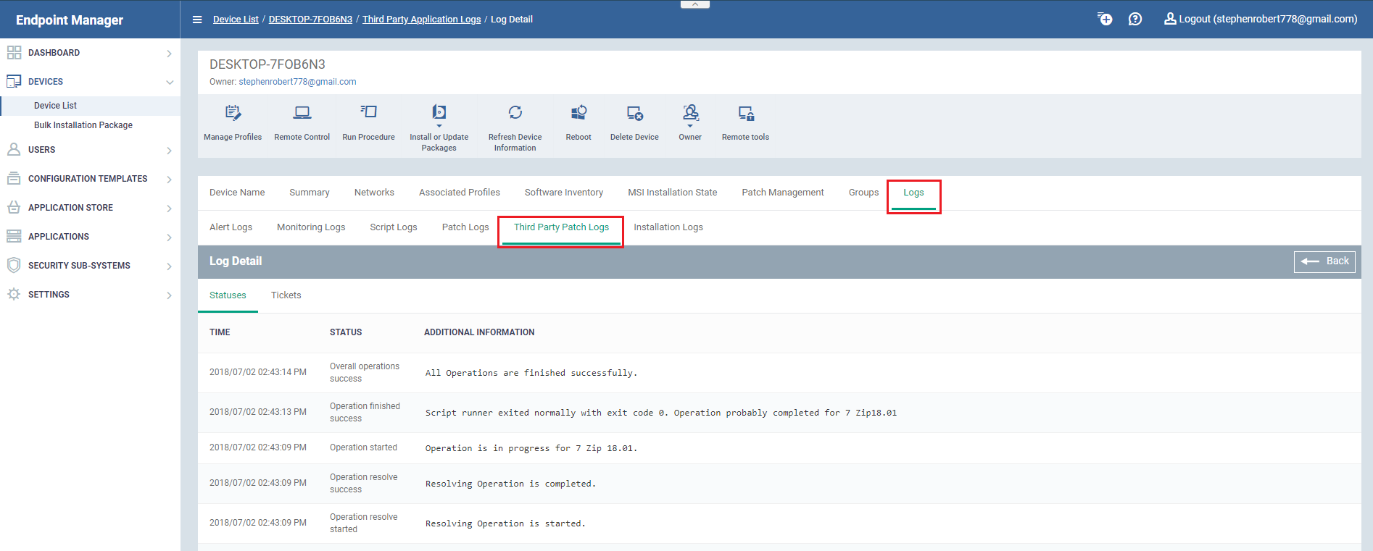The image size is (1373, 551).
Task: Select Third Party Patch Logs sub-tab
Action: (561, 227)
